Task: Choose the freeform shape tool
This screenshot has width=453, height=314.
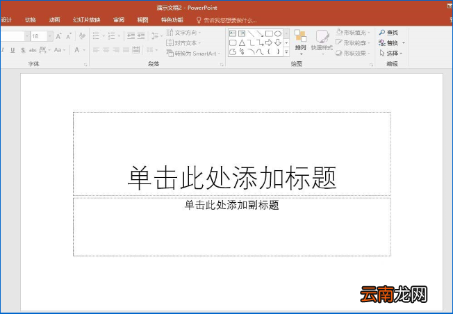Action: tap(233, 51)
